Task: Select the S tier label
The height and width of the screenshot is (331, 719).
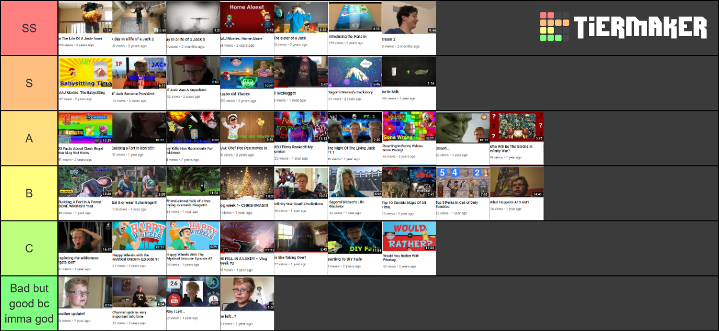Action: point(29,83)
